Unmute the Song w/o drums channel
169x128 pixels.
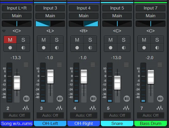click(x=10, y=40)
